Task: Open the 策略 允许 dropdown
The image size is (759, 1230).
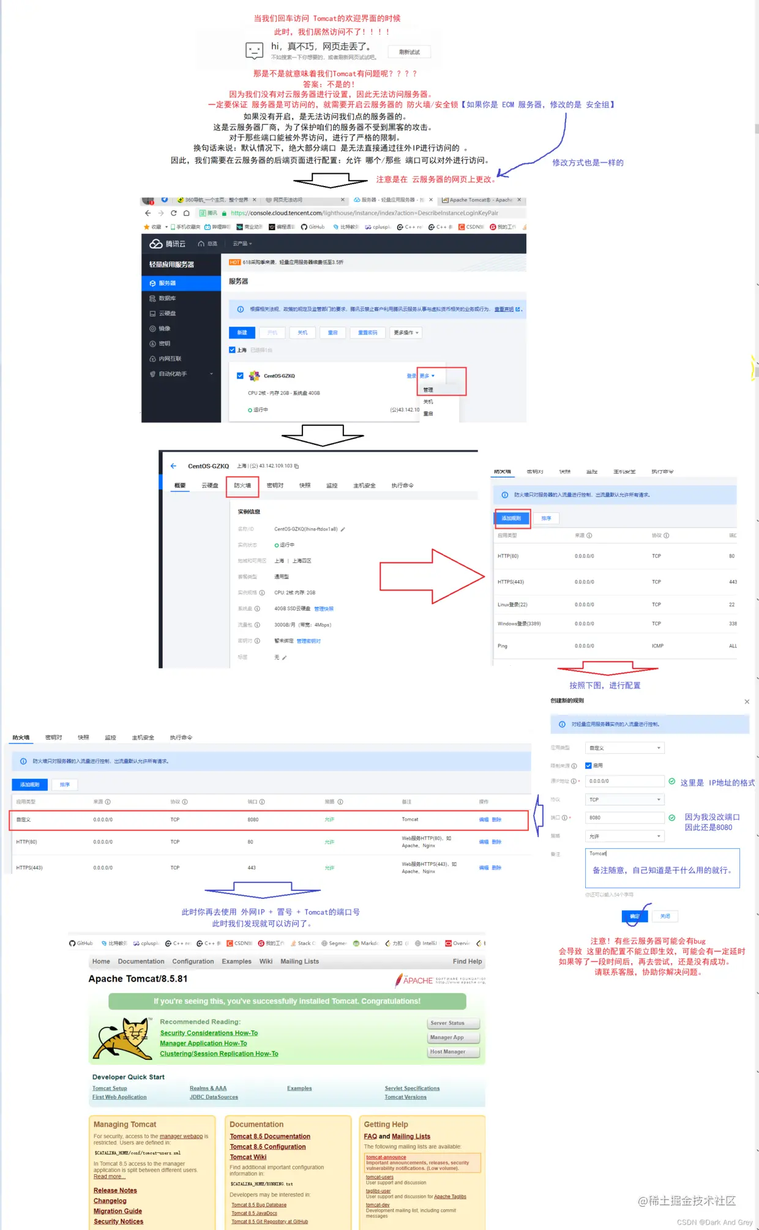Action: tap(624, 836)
